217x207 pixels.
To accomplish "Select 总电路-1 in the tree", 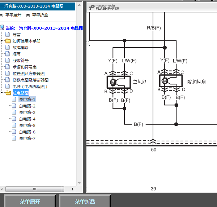I will pos(27,100).
